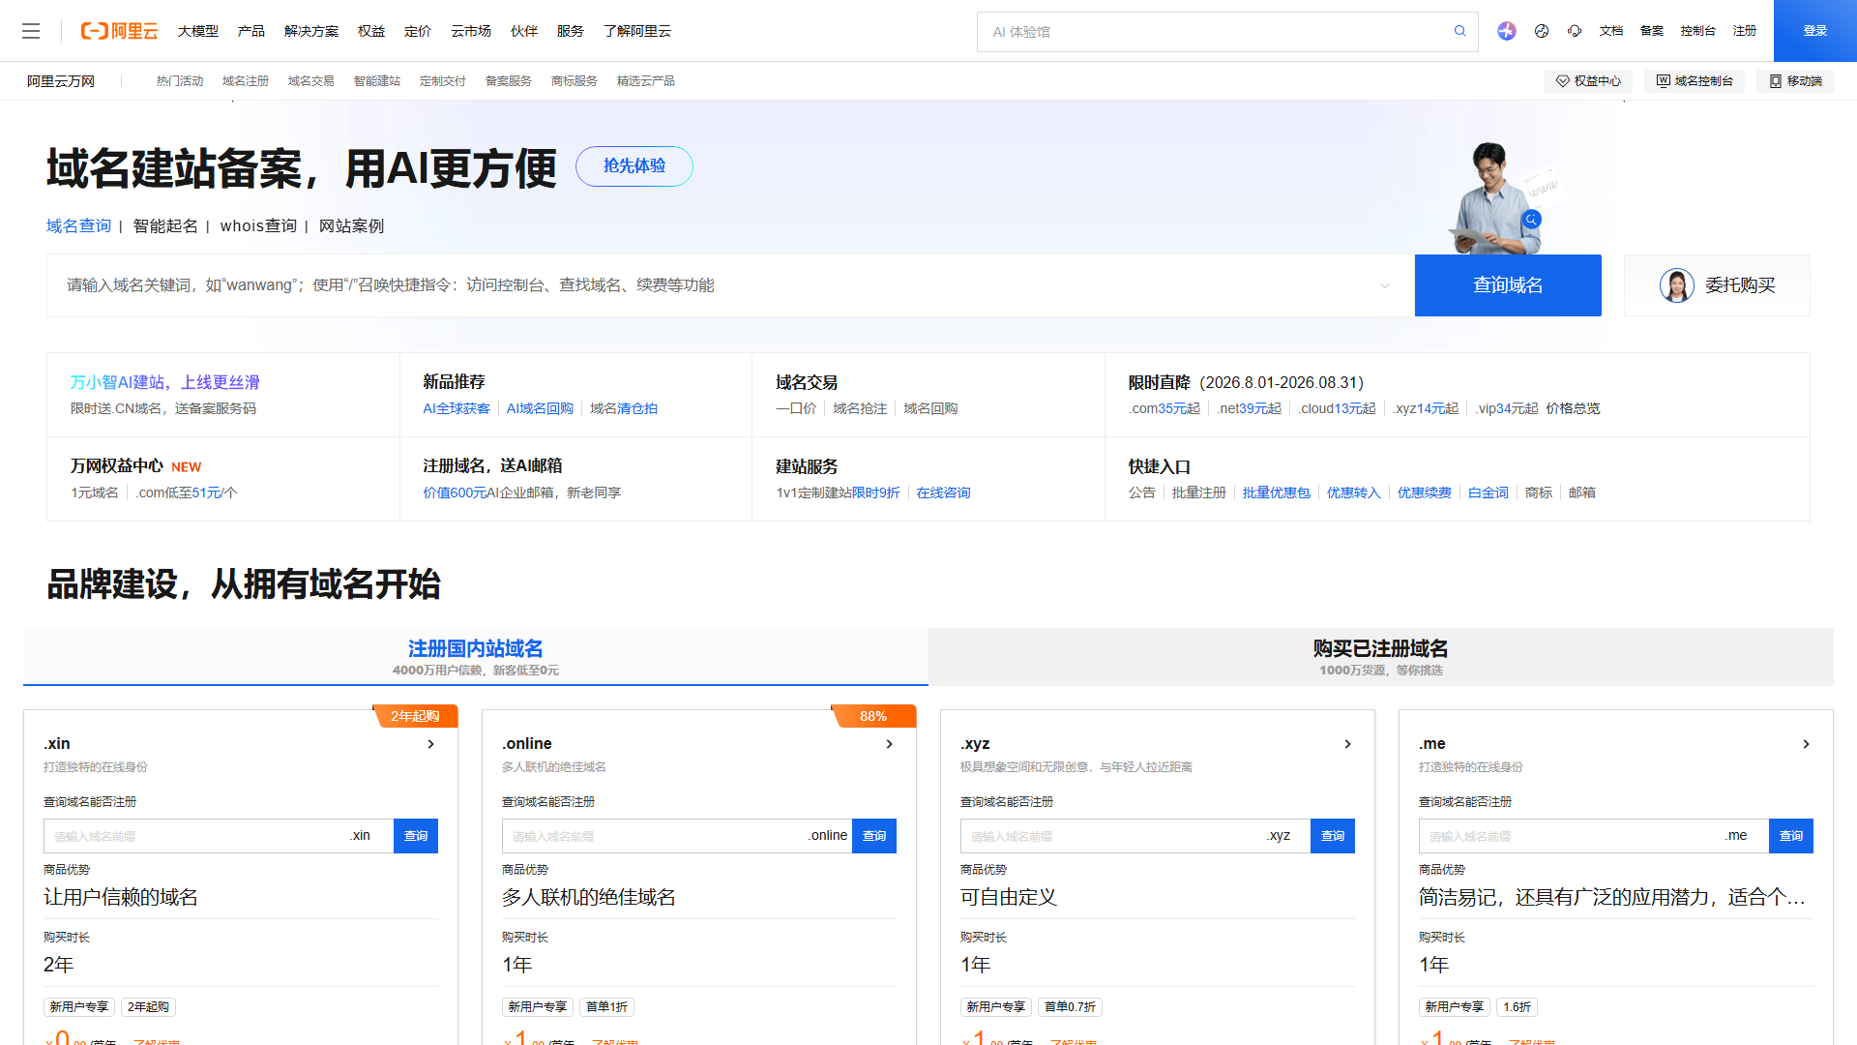The width and height of the screenshot is (1857, 1045).
Task: Click 查询 button for .me domain
Action: [x=1791, y=836]
